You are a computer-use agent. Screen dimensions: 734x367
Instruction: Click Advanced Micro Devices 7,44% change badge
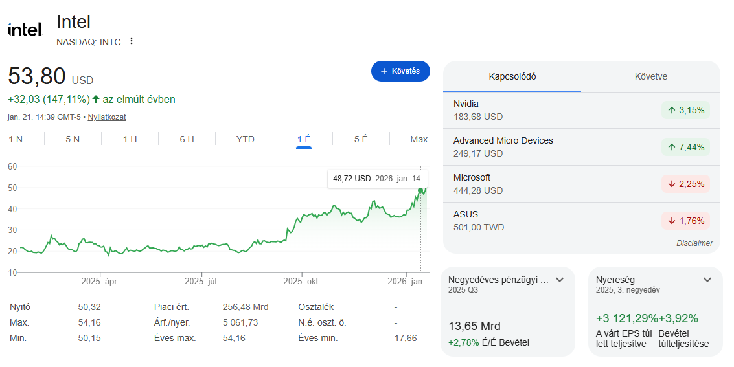(685, 147)
